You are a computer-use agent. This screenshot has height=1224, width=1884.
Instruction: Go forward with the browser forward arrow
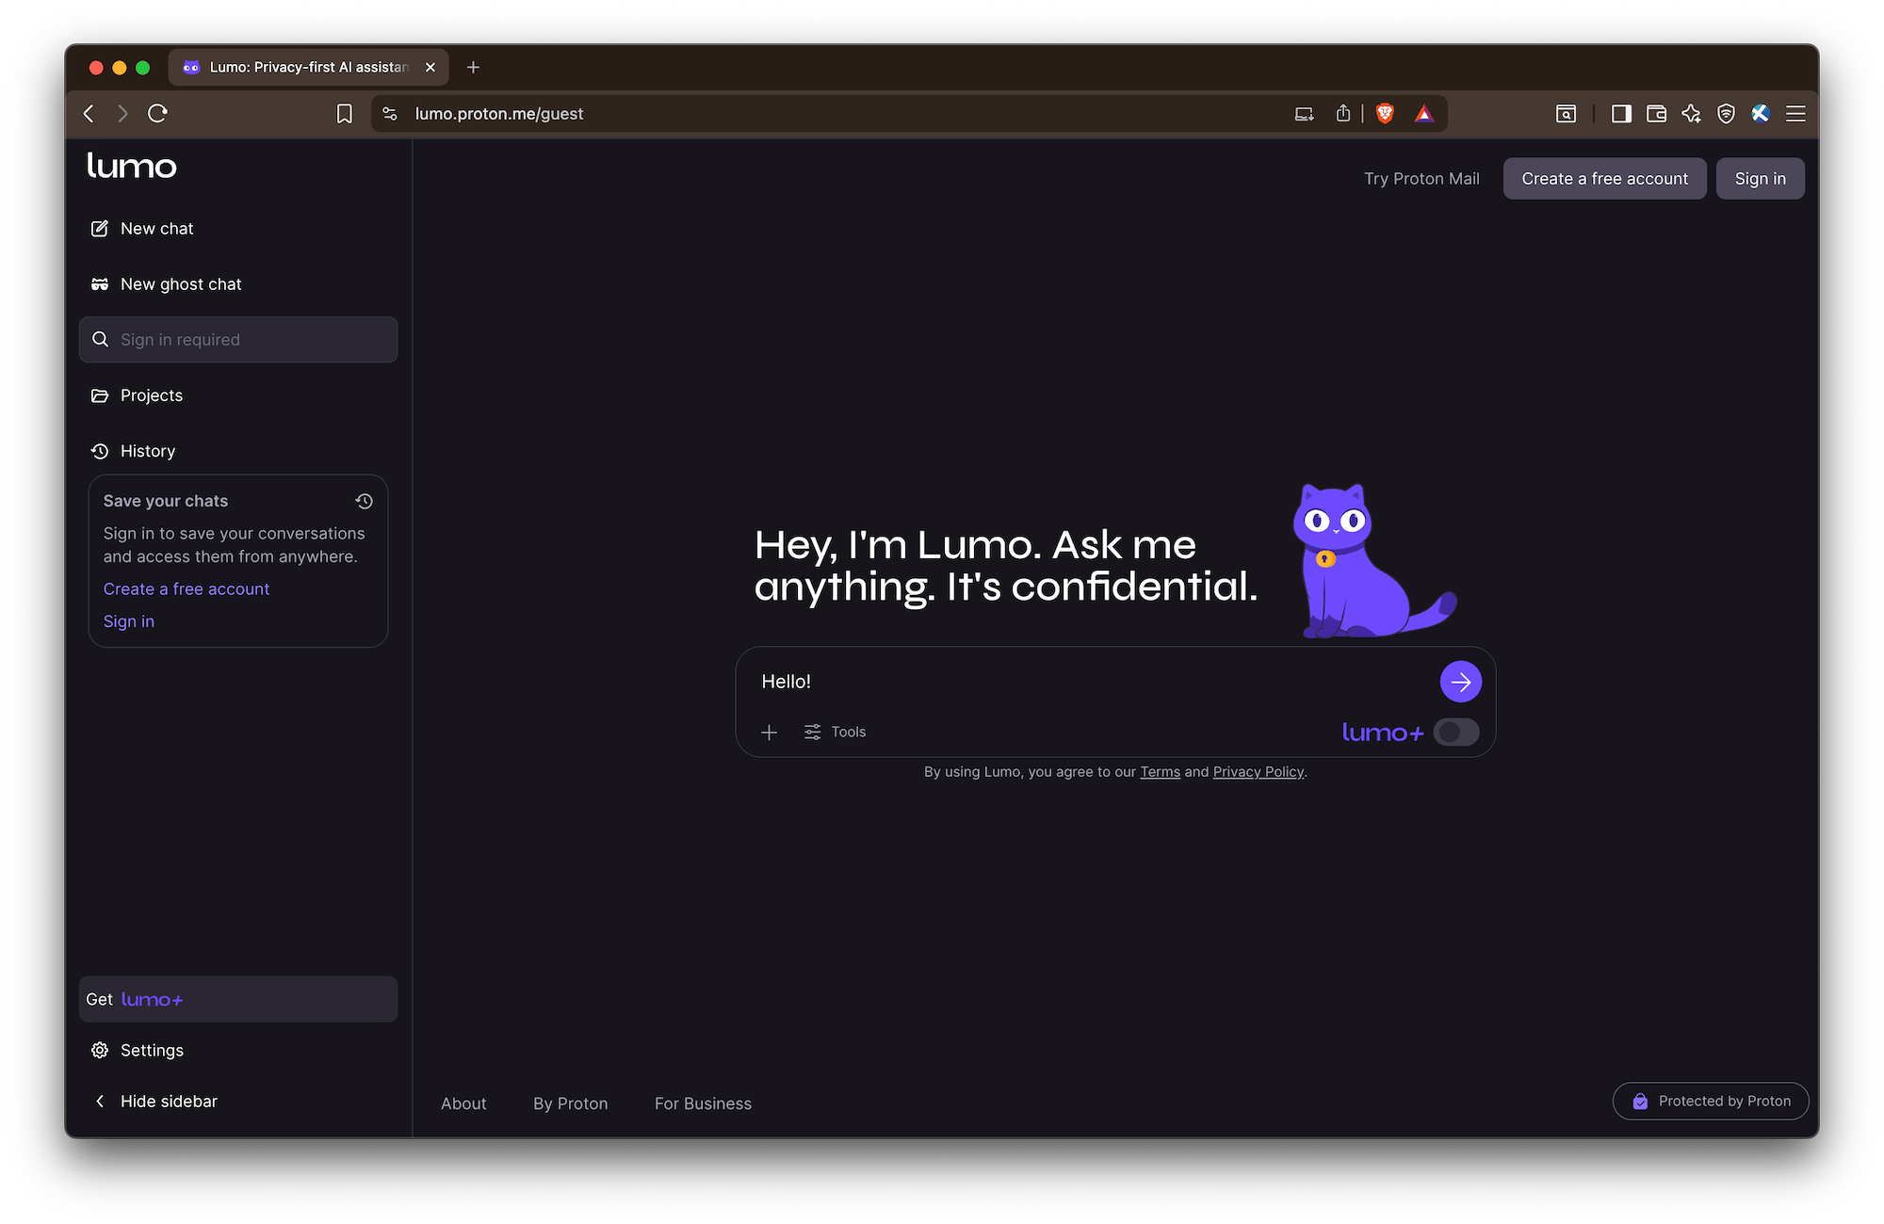pyautogui.click(x=122, y=114)
